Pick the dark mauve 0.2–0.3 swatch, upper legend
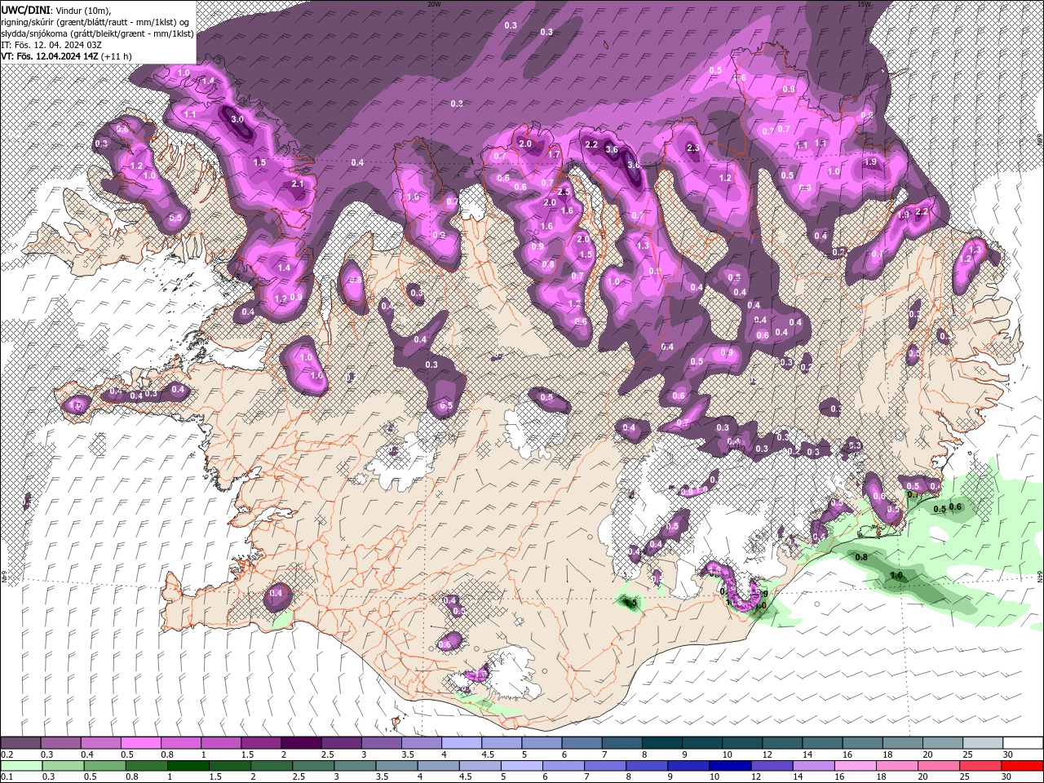 pyautogui.click(x=20, y=743)
